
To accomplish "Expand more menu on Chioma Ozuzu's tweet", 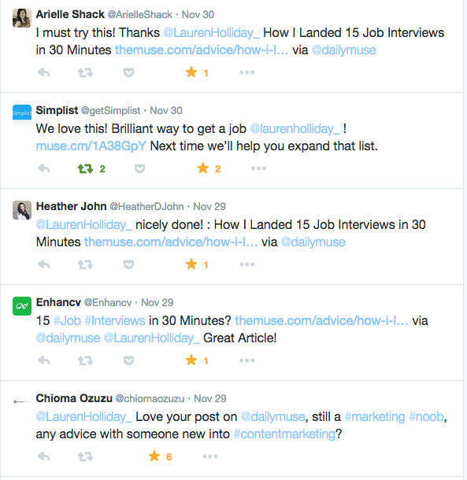I will pos(210,456).
